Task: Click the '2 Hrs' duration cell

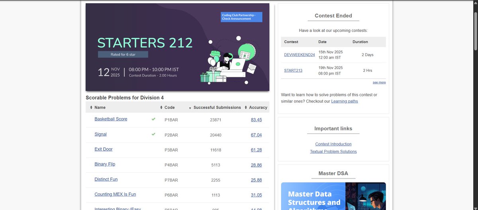Action: coord(368,71)
